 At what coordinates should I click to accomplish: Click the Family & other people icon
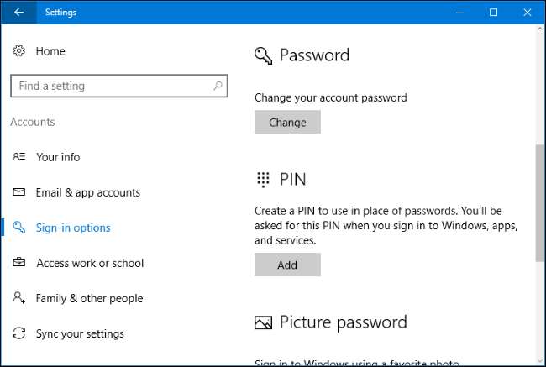pyautogui.click(x=19, y=298)
